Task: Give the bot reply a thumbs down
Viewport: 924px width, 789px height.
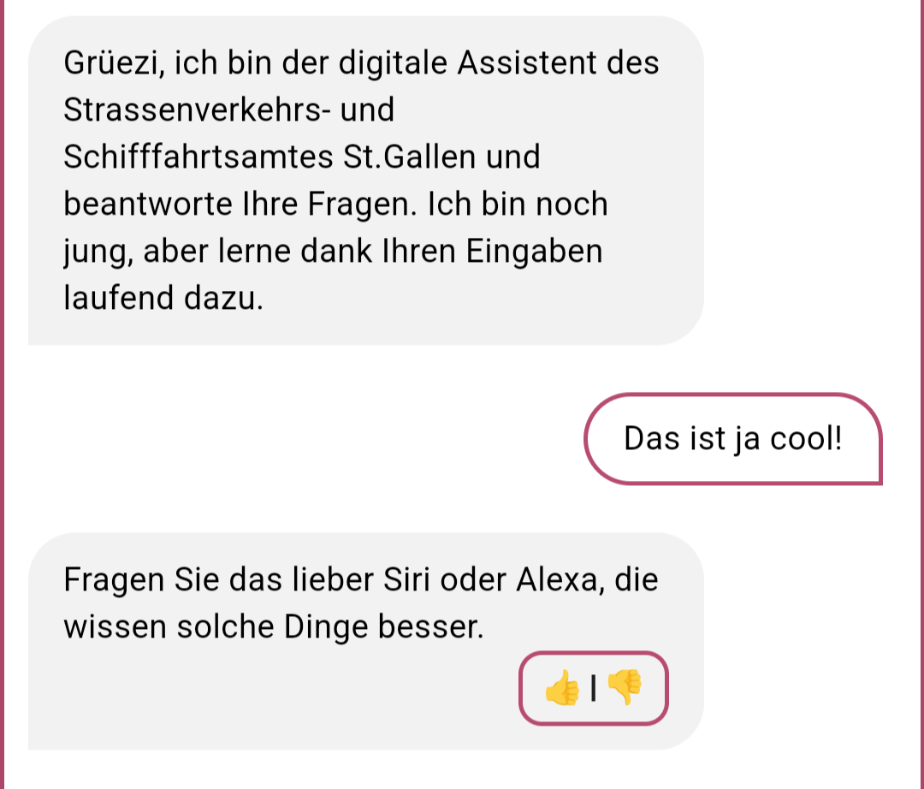Action: [625, 688]
